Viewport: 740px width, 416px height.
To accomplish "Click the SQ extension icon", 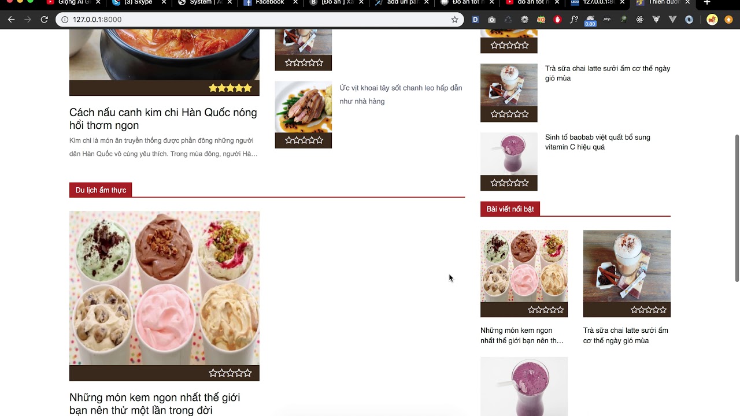I will [x=541, y=20].
